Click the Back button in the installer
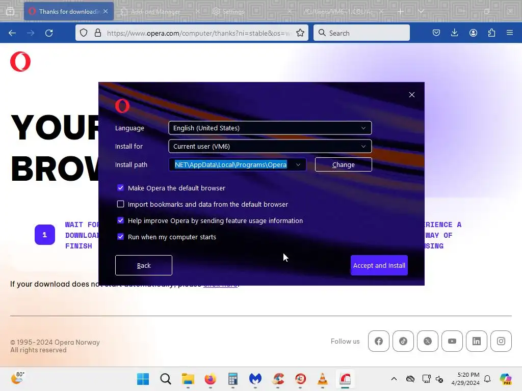Viewport: 522px width, 391px height. [143, 265]
